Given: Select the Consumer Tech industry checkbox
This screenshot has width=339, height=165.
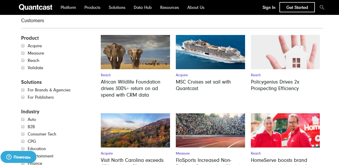Looking at the screenshot, I should pyautogui.click(x=23, y=134).
